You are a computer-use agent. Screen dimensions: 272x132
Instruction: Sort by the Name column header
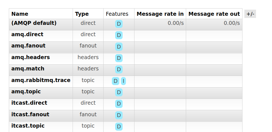20,14
